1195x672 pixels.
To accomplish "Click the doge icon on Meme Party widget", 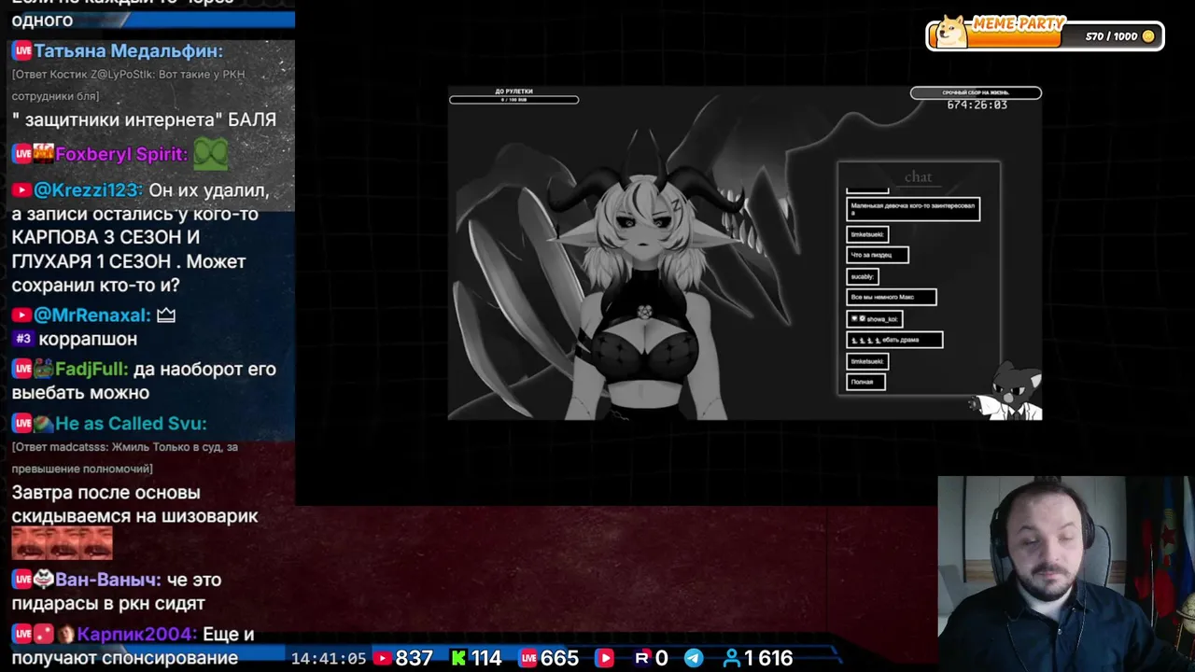I will 952,31.
